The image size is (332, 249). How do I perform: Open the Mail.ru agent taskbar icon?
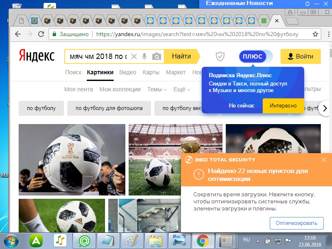pos(84,241)
